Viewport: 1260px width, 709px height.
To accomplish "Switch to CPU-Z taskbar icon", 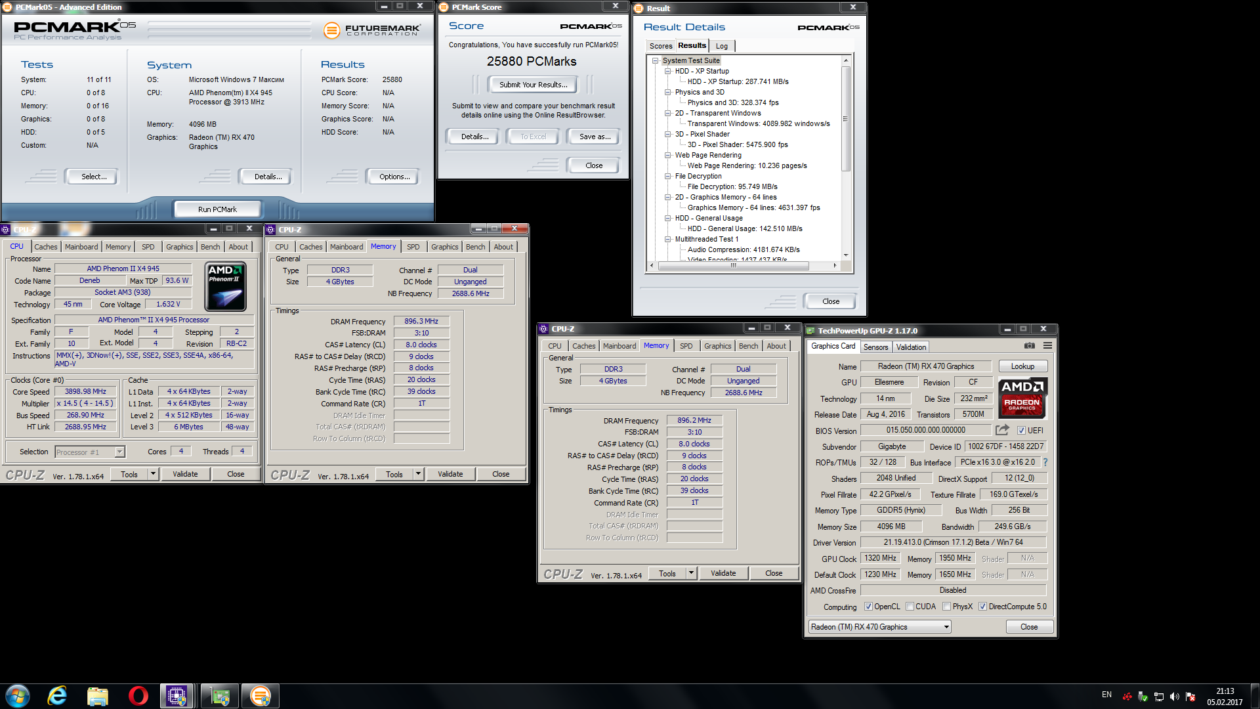I will (177, 696).
